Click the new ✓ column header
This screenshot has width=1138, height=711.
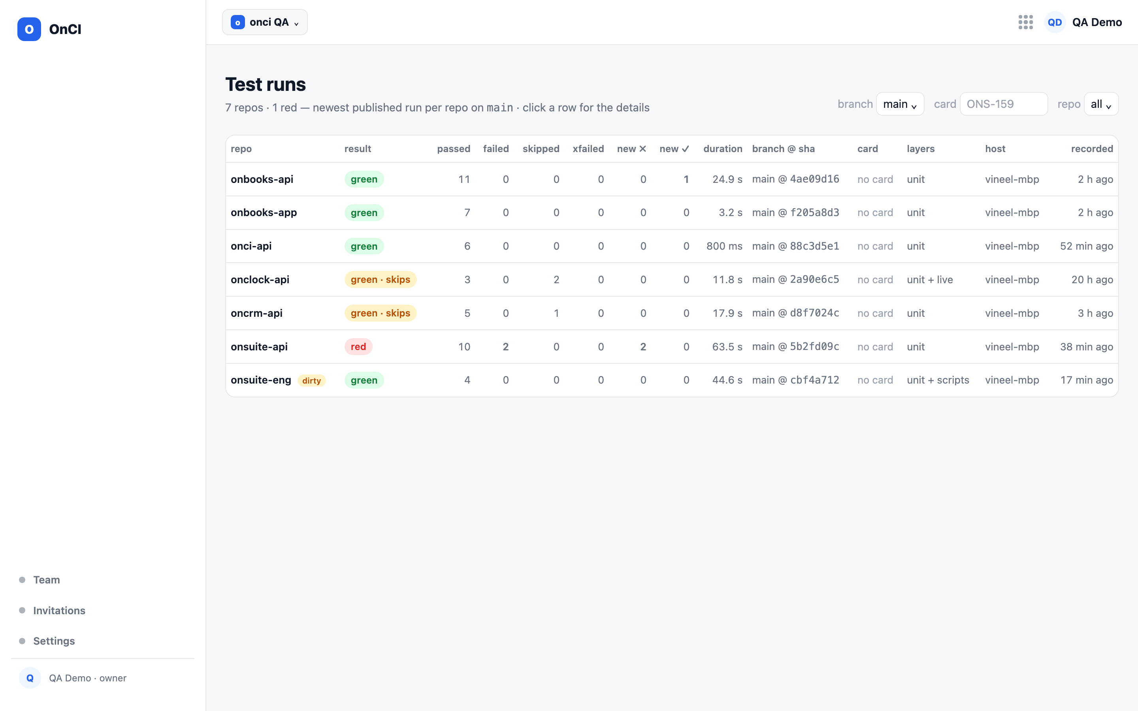675,149
